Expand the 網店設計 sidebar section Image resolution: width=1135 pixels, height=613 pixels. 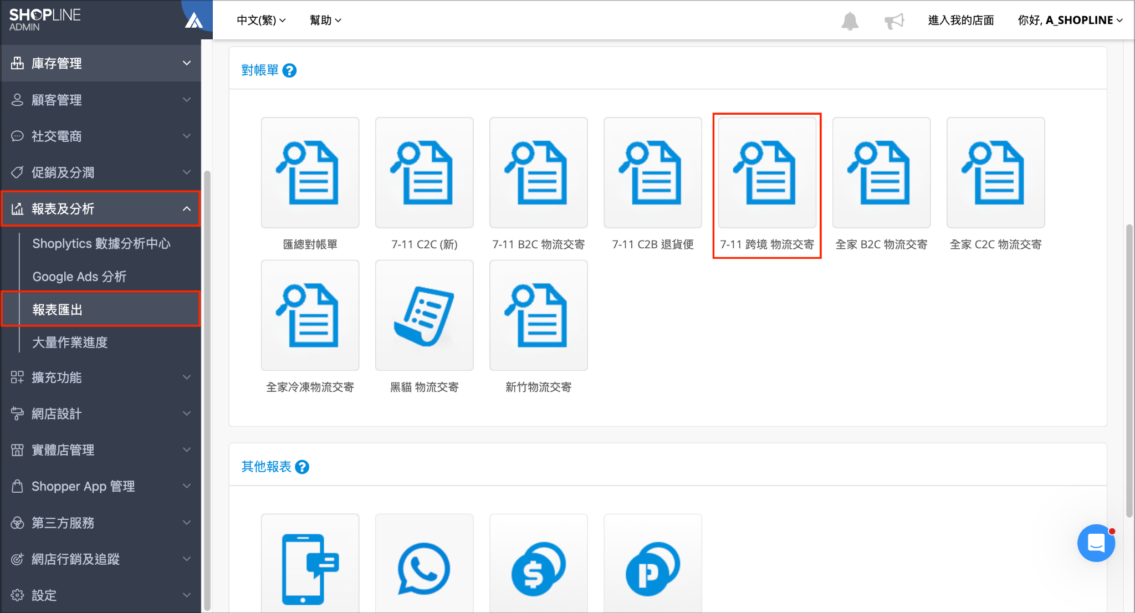point(101,413)
